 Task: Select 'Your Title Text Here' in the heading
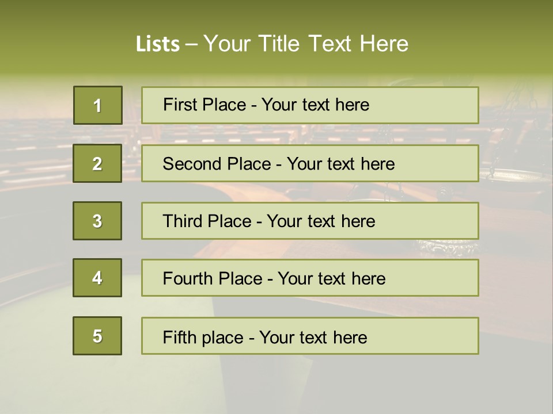[306, 44]
